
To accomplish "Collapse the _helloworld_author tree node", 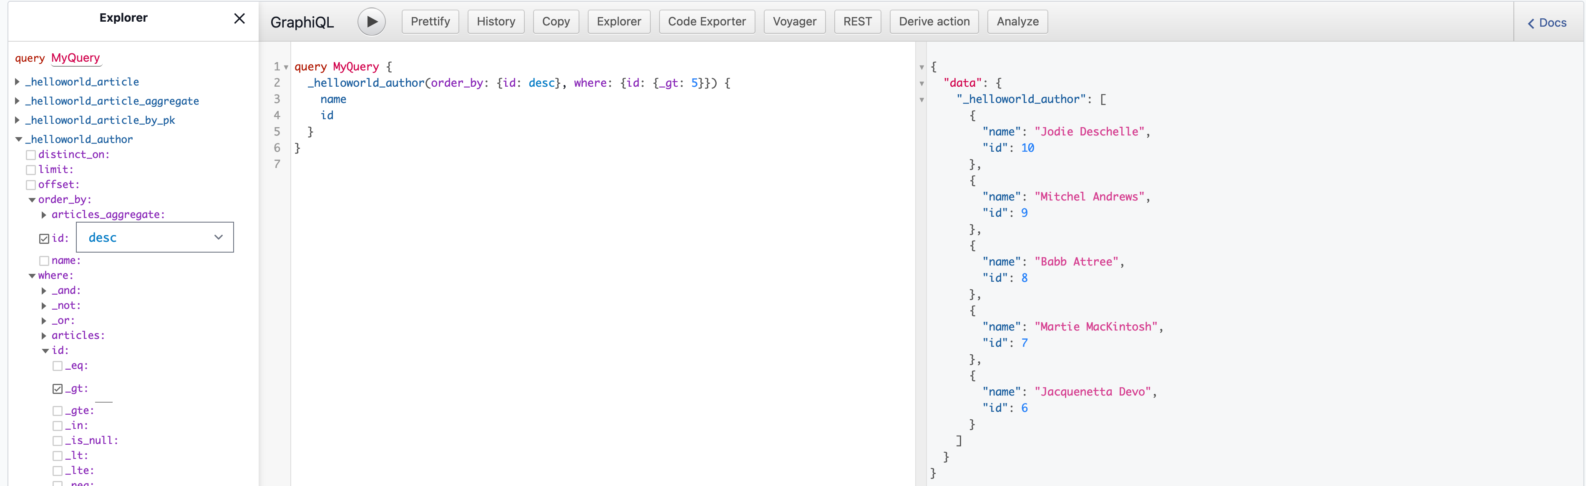I will coord(18,140).
